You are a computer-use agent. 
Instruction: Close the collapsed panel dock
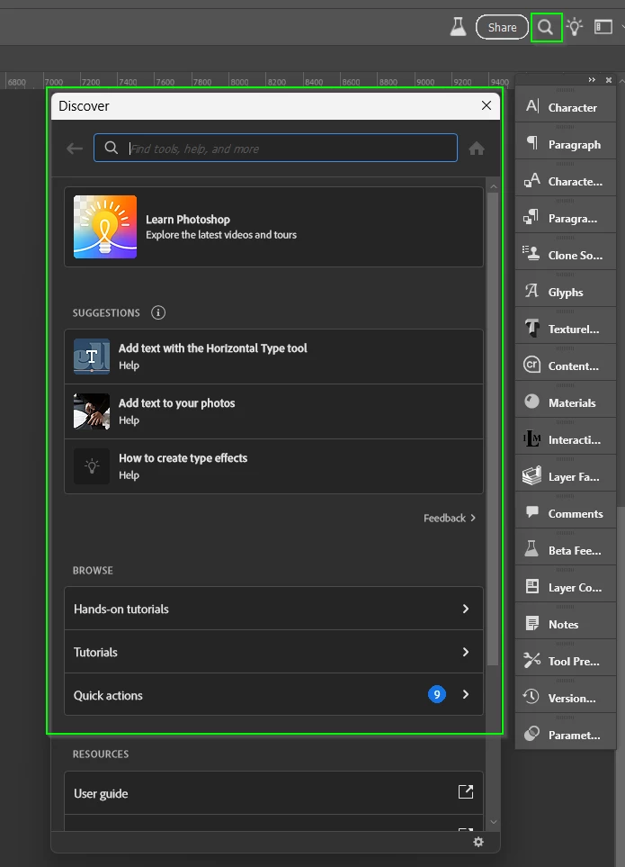pyautogui.click(x=609, y=80)
